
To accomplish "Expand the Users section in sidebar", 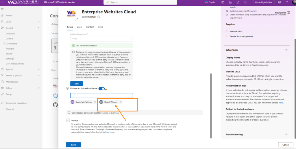I will [x=38, y=22].
